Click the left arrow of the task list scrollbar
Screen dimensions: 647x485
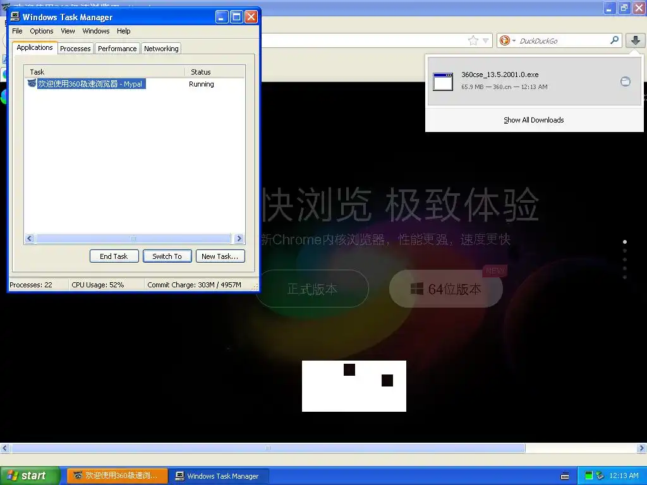tap(29, 238)
